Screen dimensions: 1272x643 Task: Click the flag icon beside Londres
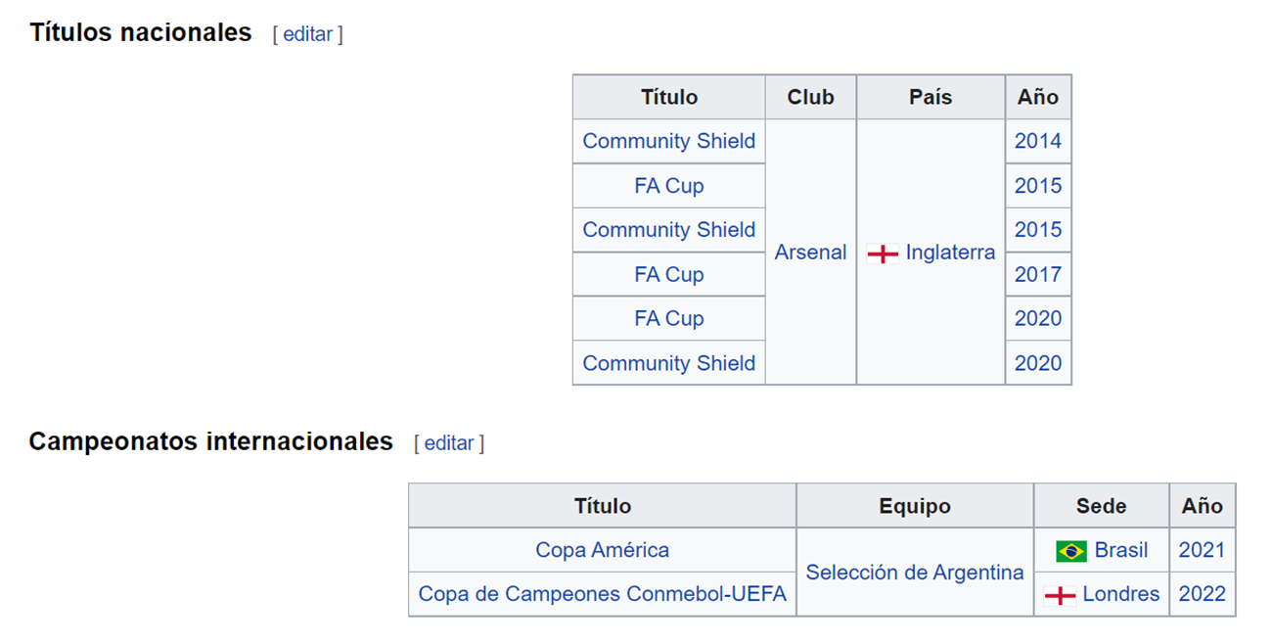pyautogui.click(x=1060, y=595)
